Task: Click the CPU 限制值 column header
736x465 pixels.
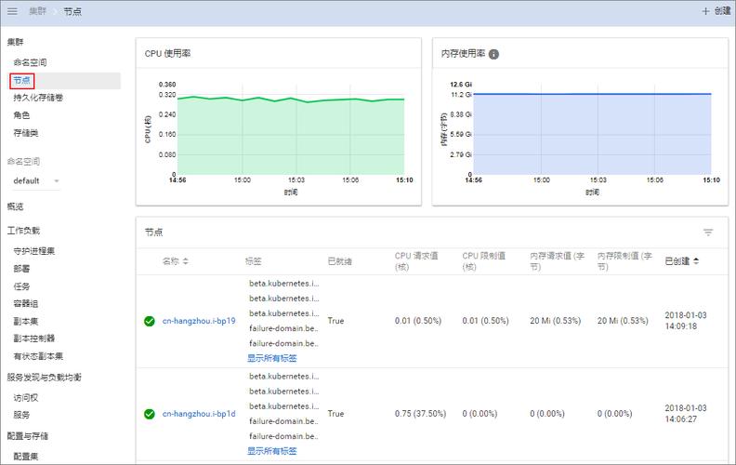Action: pyautogui.click(x=484, y=261)
